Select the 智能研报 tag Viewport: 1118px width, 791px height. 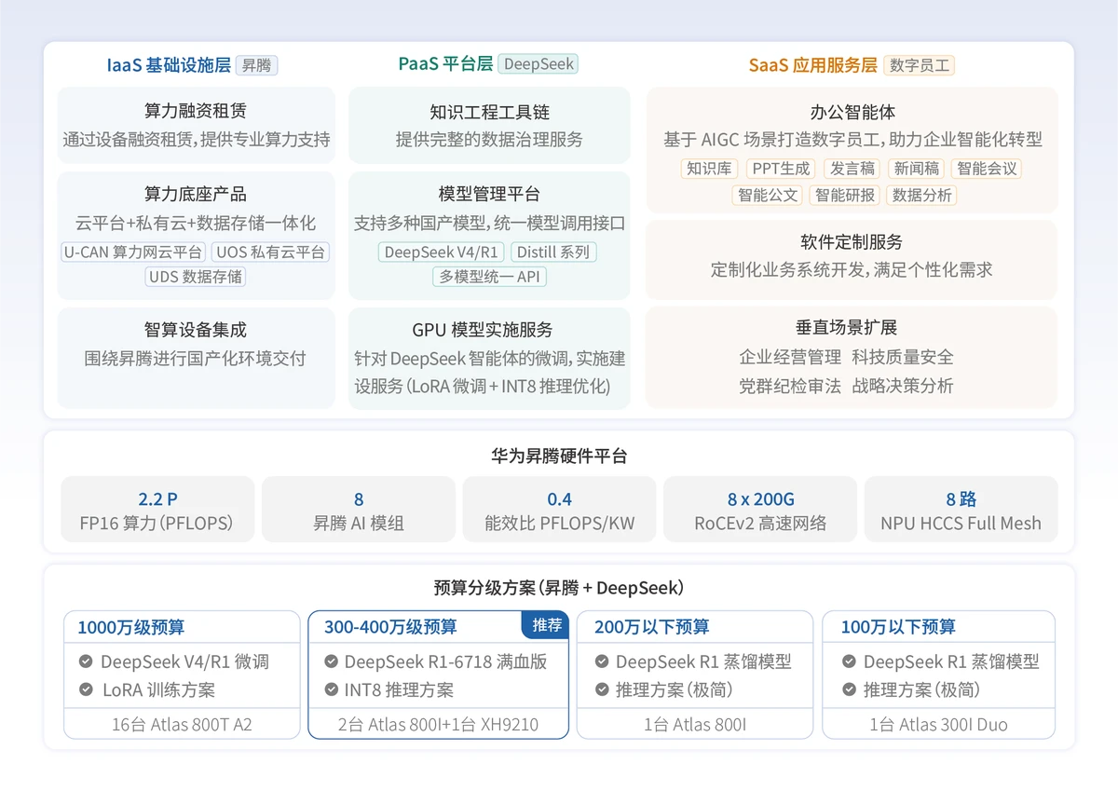[845, 196]
